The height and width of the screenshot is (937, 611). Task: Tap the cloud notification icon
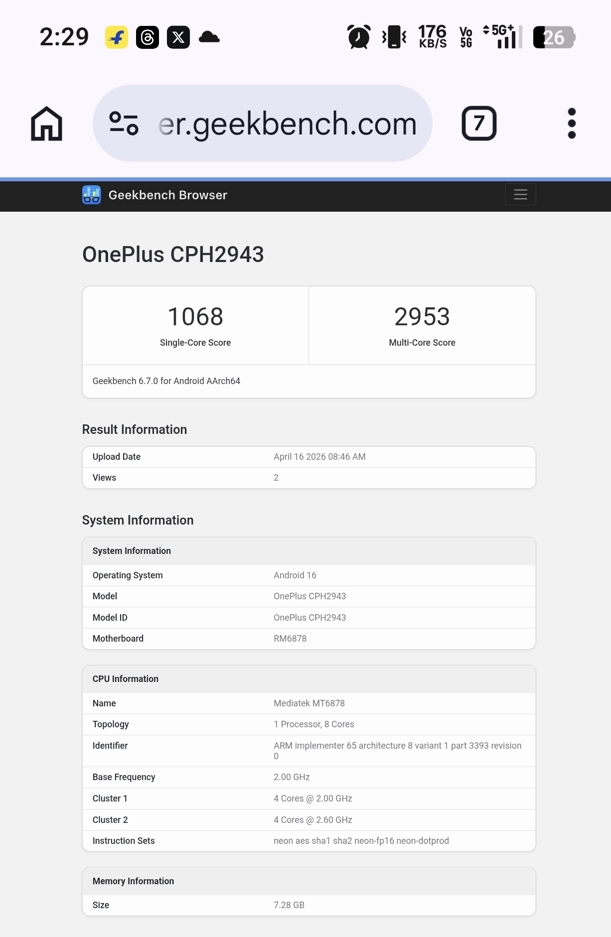pos(209,37)
